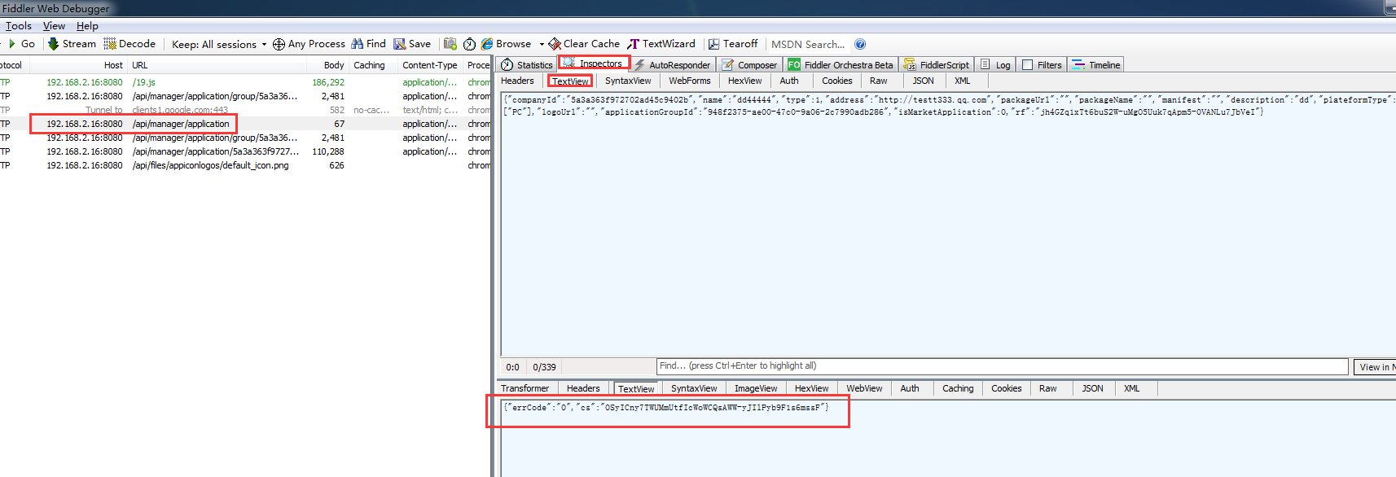Click the Browse Internet Explorer icon
This screenshot has width=1396, height=477.
487,44
